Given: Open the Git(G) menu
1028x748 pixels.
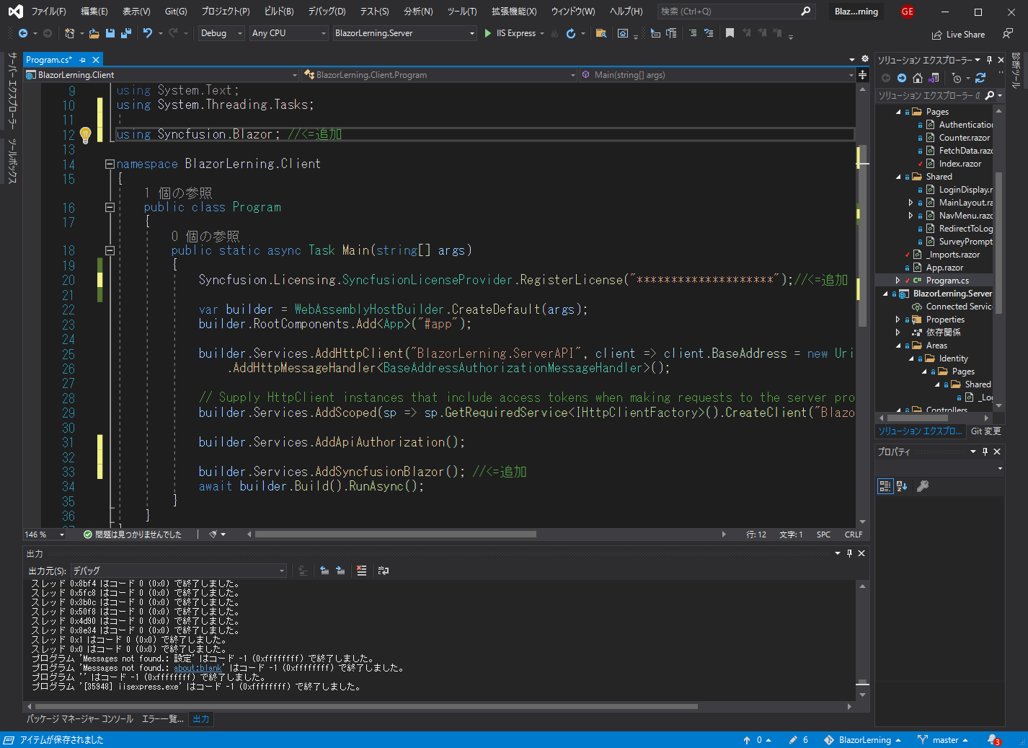Looking at the screenshot, I should [175, 12].
